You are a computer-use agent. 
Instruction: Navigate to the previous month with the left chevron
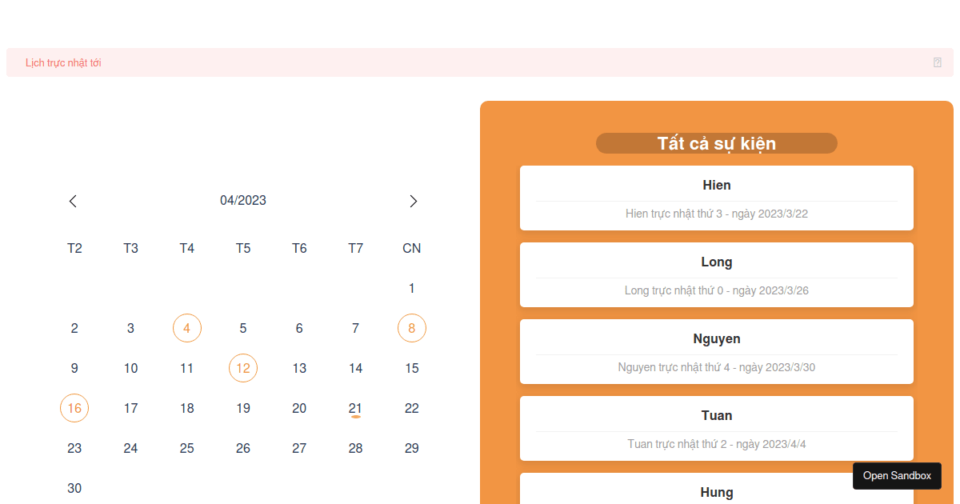point(73,201)
